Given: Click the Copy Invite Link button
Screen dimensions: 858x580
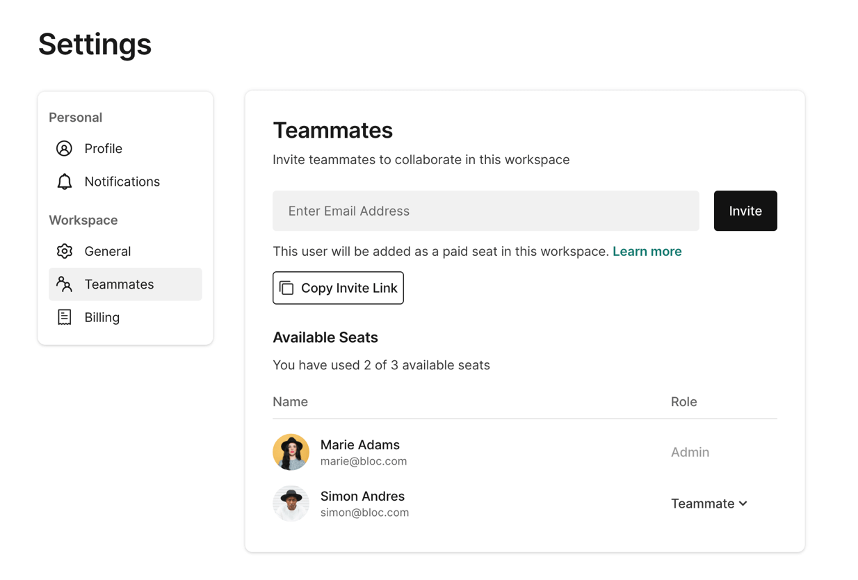Looking at the screenshot, I should pyautogui.click(x=338, y=288).
